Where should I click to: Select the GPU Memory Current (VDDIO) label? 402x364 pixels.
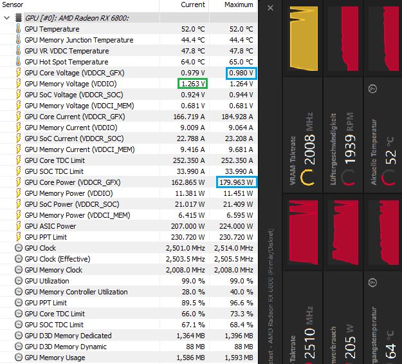coord(71,128)
